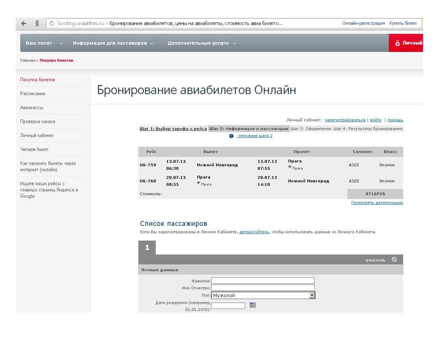Click the Класс column header
The width and height of the screenshot is (446, 357).
[391, 152]
